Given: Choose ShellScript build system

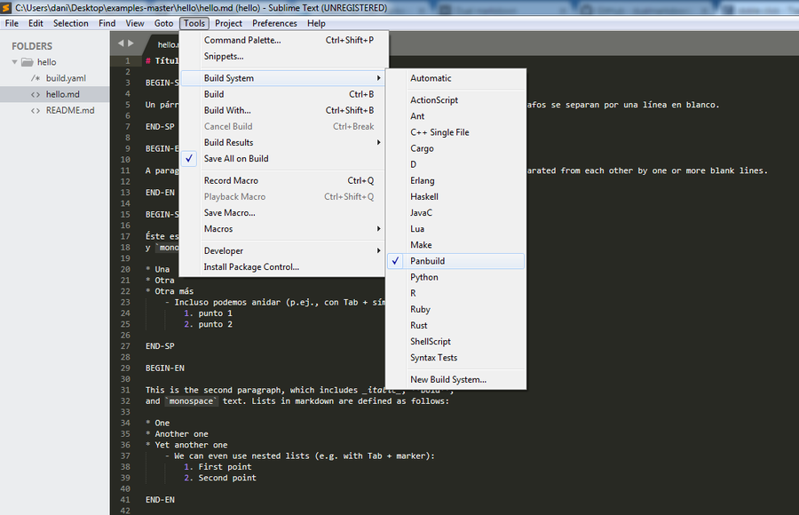Looking at the screenshot, I should (x=455, y=342).
